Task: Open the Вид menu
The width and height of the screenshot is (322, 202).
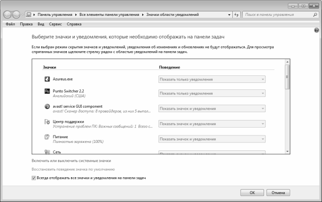Action: click(41, 23)
